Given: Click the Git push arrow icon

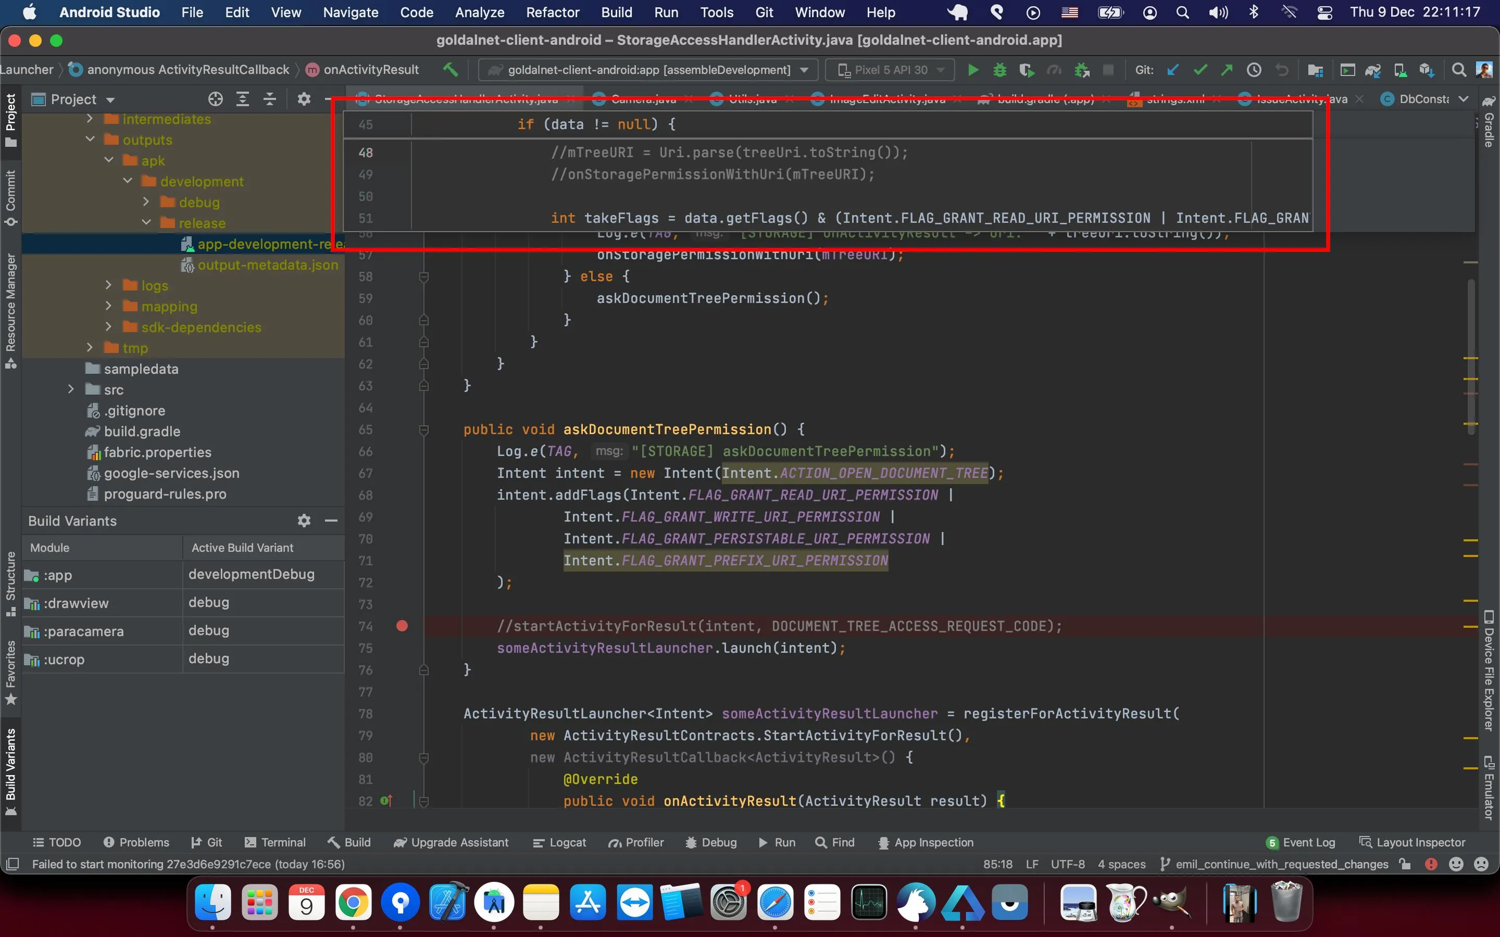Looking at the screenshot, I should click(1227, 70).
